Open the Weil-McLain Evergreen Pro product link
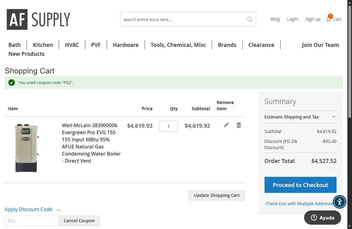The image size is (352, 229). [91, 143]
